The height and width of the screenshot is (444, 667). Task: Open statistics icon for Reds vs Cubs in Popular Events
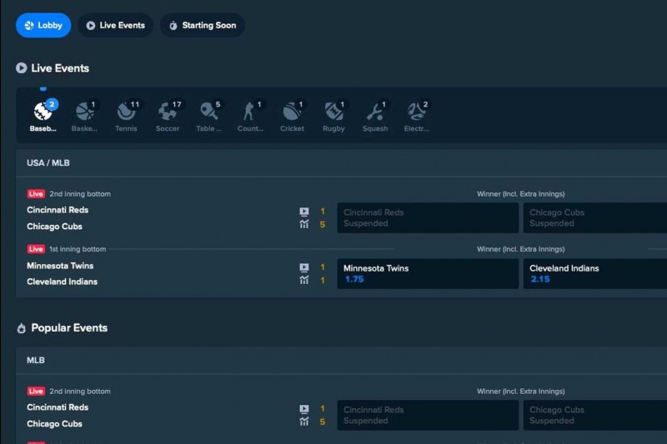(x=304, y=422)
